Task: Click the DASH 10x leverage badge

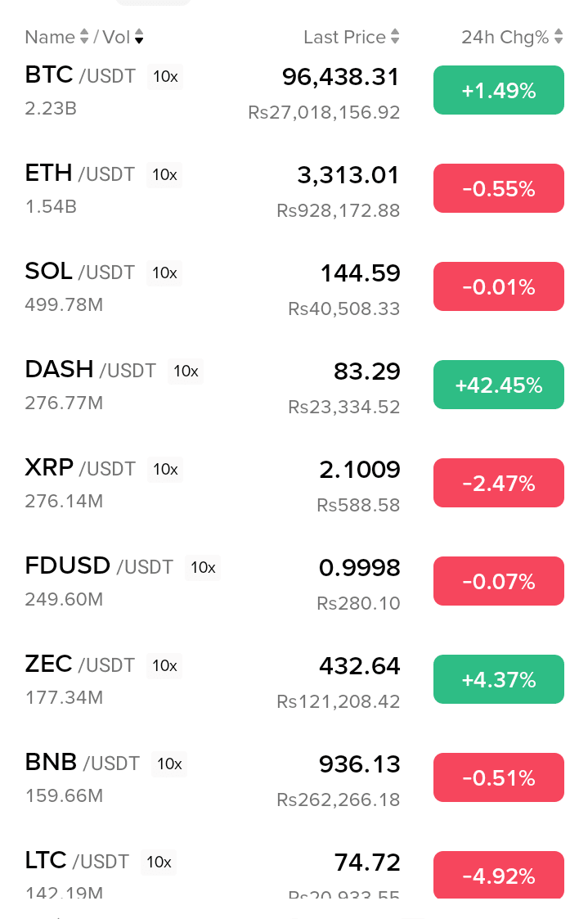Action: coord(186,371)
